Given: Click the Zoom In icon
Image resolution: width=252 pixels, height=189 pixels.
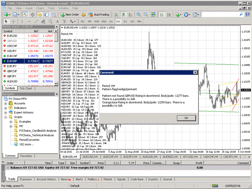Looking at the screenshot, I should click(139, 15).
